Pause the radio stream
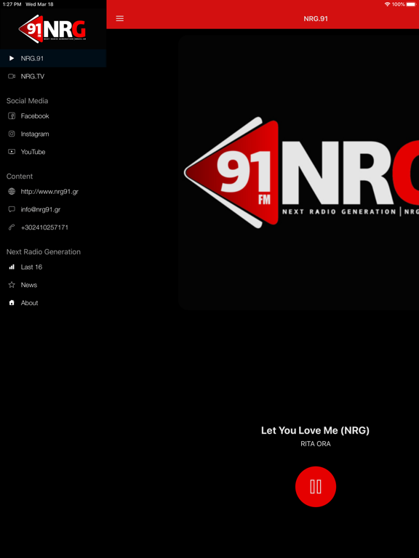419x558 pixels. coord(315,487)
